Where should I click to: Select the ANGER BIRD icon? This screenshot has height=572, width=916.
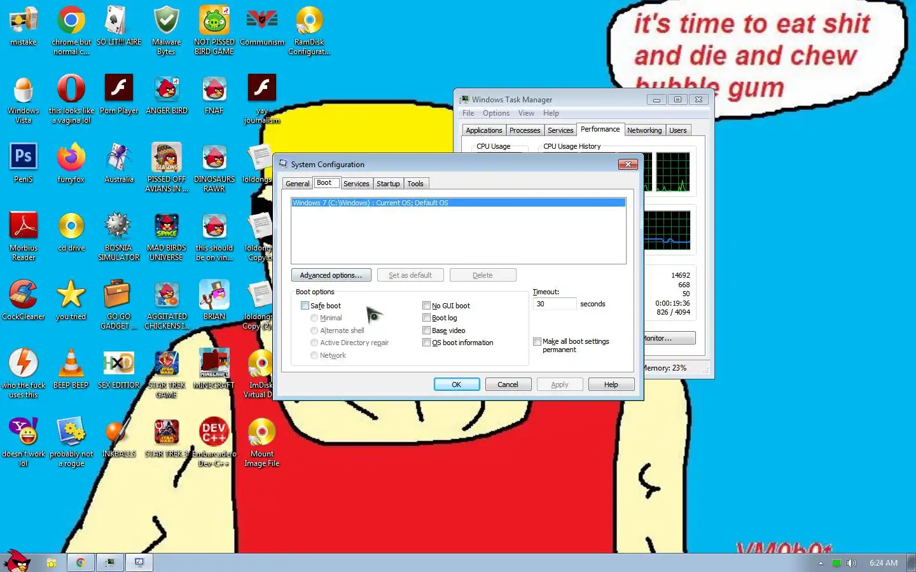[x=167, y=95]
